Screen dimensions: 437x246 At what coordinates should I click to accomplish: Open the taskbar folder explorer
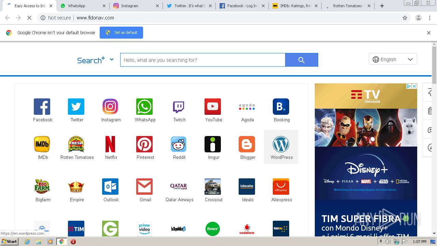tap(39, 242)
